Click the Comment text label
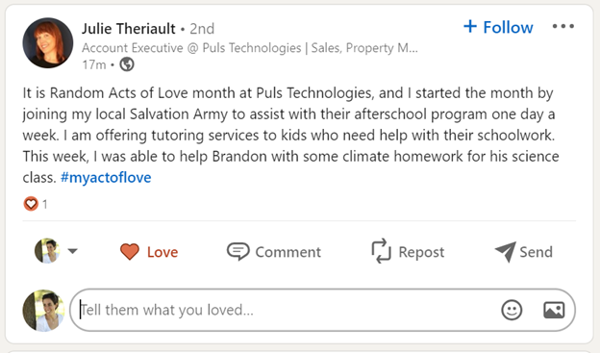The image size is (600, 353). click(x=288, y=252)
